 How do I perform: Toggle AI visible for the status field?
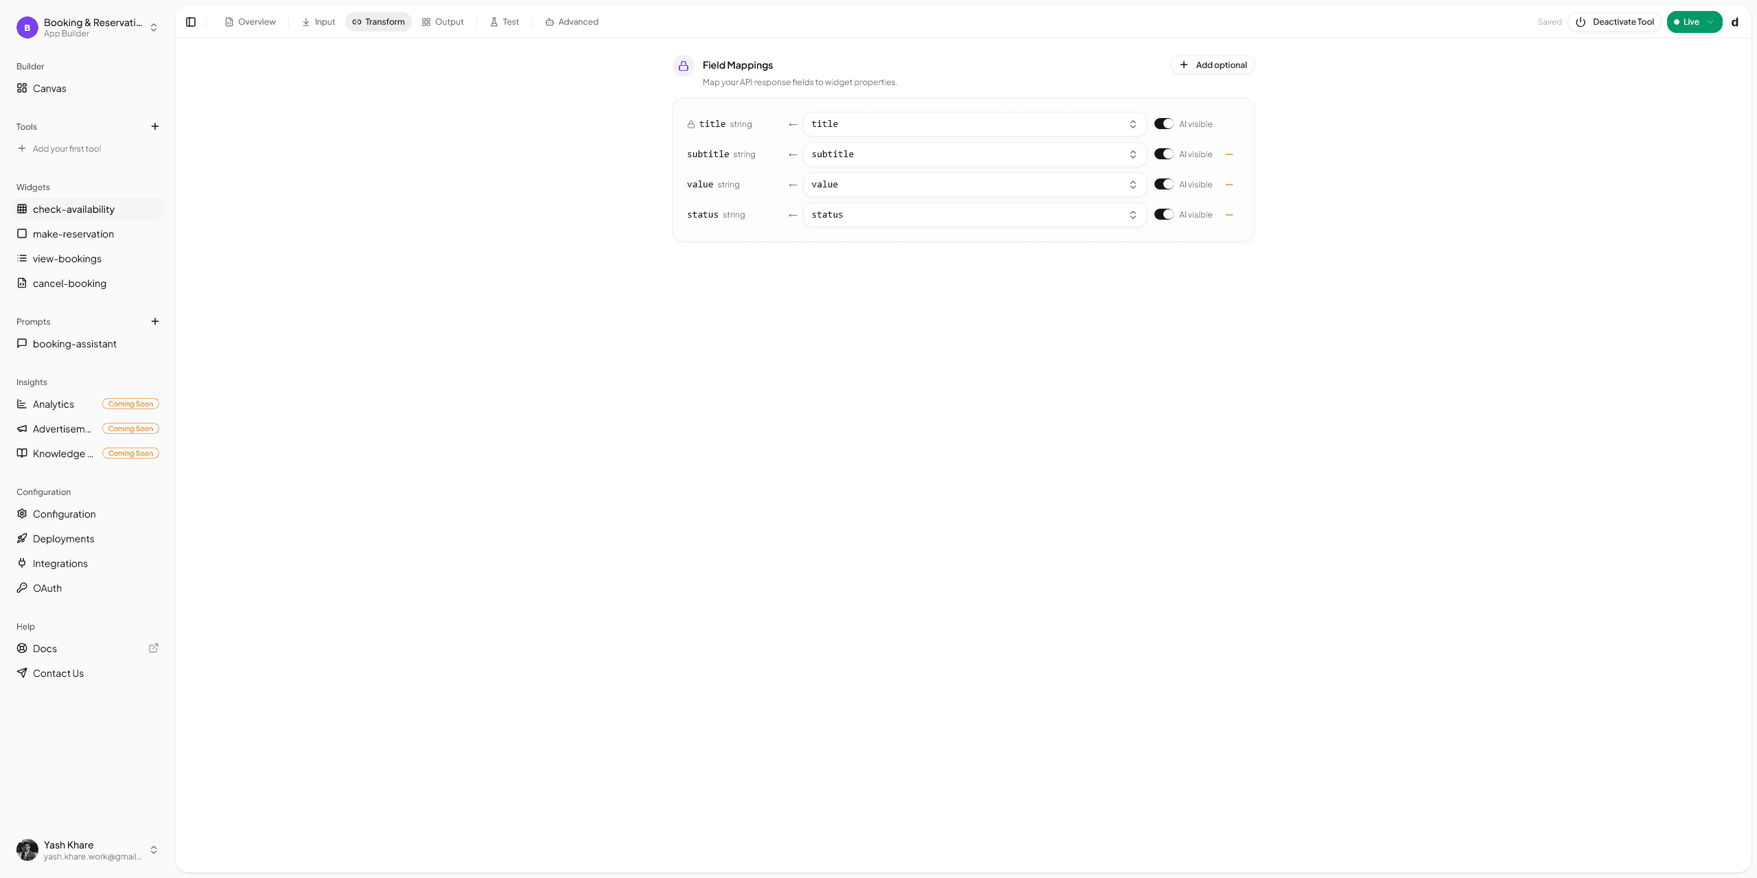point(1163,214)
